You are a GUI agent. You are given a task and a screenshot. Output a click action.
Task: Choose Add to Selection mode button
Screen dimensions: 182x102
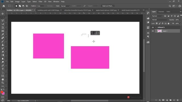pos(20,6)
